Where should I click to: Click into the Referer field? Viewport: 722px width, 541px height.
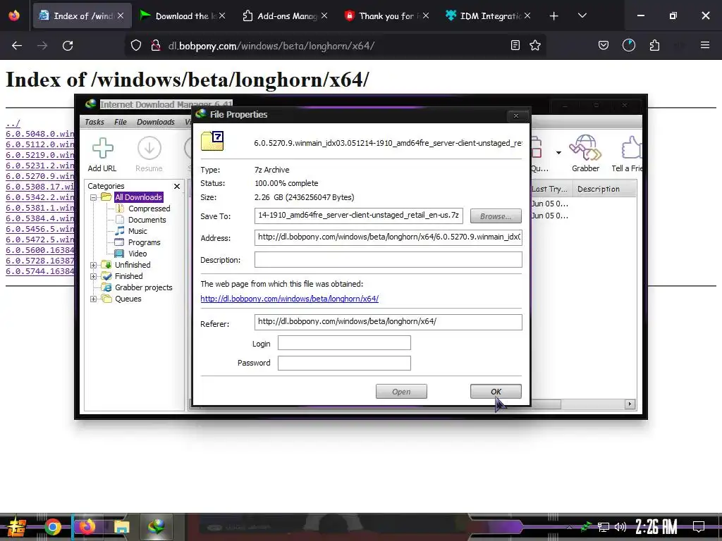[388, 322]
